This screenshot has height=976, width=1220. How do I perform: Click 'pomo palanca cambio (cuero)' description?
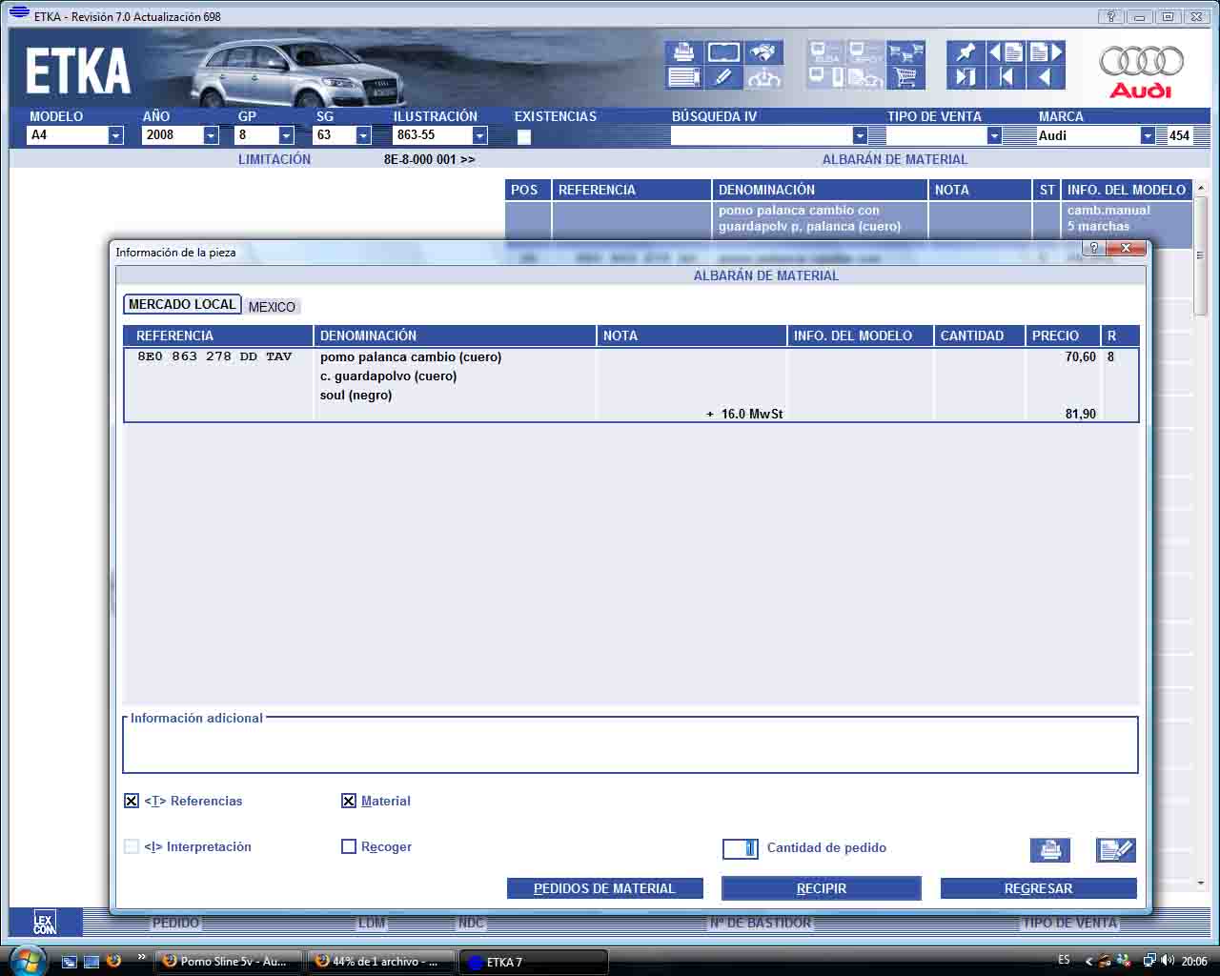tap(411, 356)
